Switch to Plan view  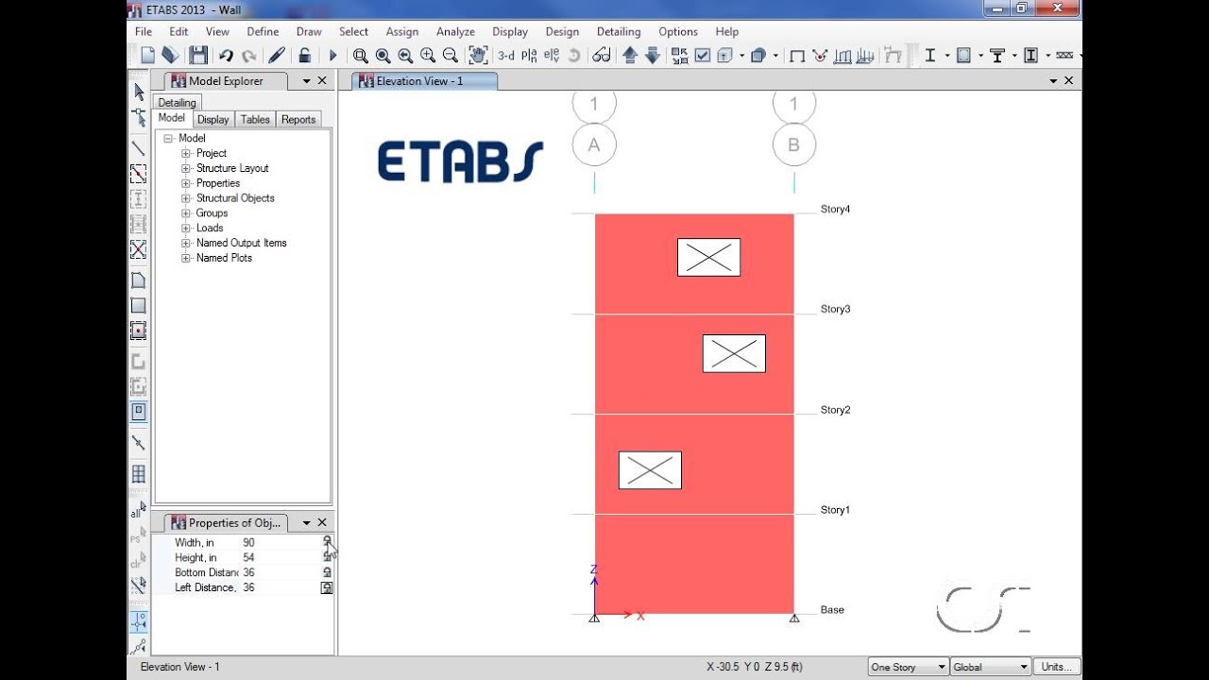pyautogui.click(x=529, y=56)
